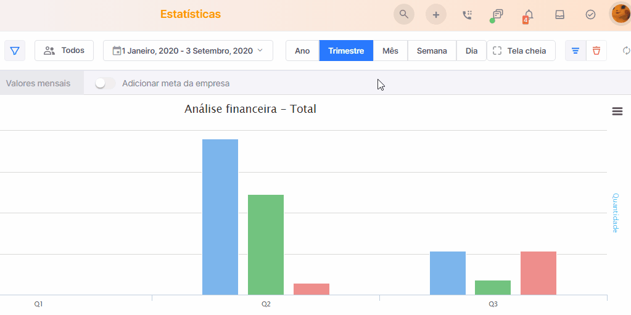Open the phone dialpad icon

467,15
